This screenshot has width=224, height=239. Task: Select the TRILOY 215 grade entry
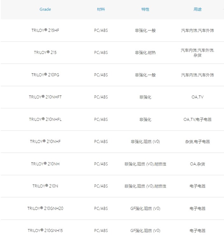(x=45, y=53)
